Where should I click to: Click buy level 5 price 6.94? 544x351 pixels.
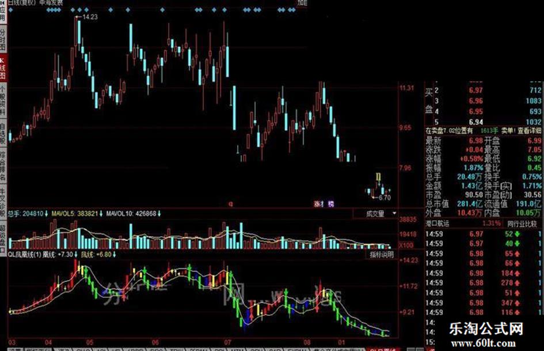click(475, 122)
